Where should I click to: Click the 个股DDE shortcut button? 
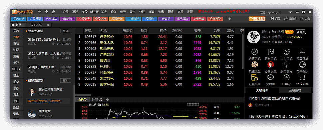coord(101,19)
